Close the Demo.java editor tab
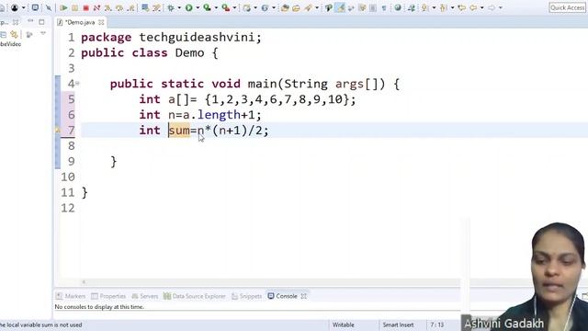The height and width of the screenshot is (331, 588). [101, 22]
